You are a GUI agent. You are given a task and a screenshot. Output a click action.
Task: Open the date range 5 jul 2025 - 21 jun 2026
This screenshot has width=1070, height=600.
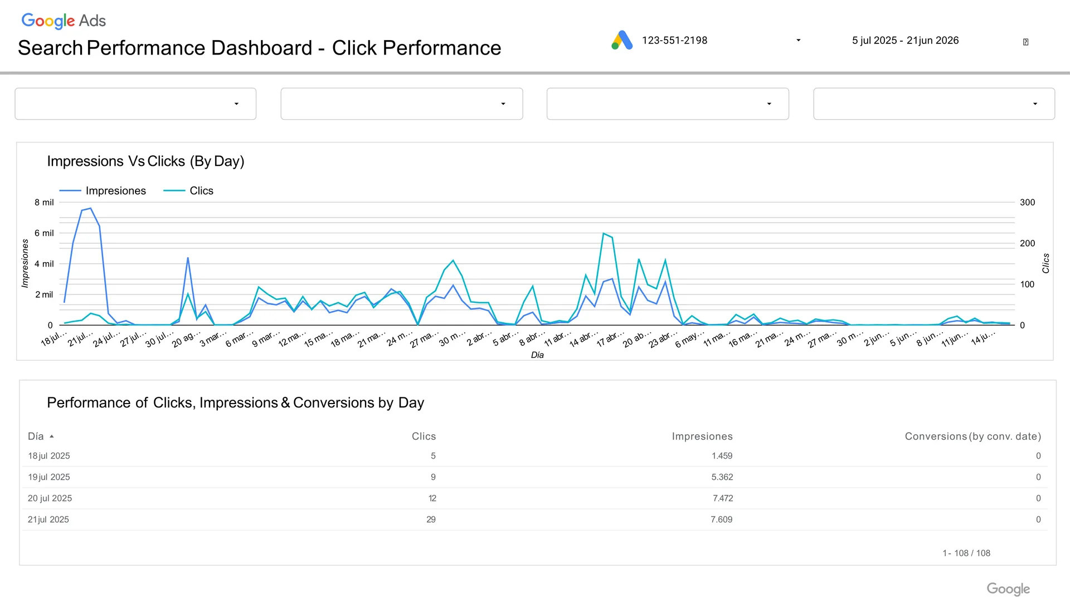[905, 40]
